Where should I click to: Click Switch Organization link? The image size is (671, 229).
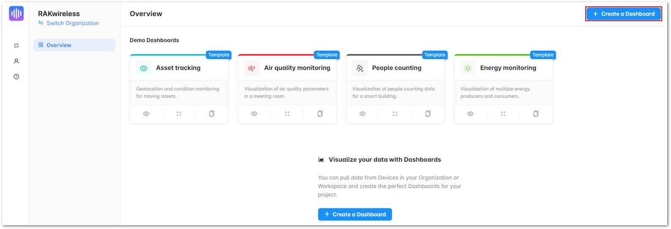[x=73, y=23]
